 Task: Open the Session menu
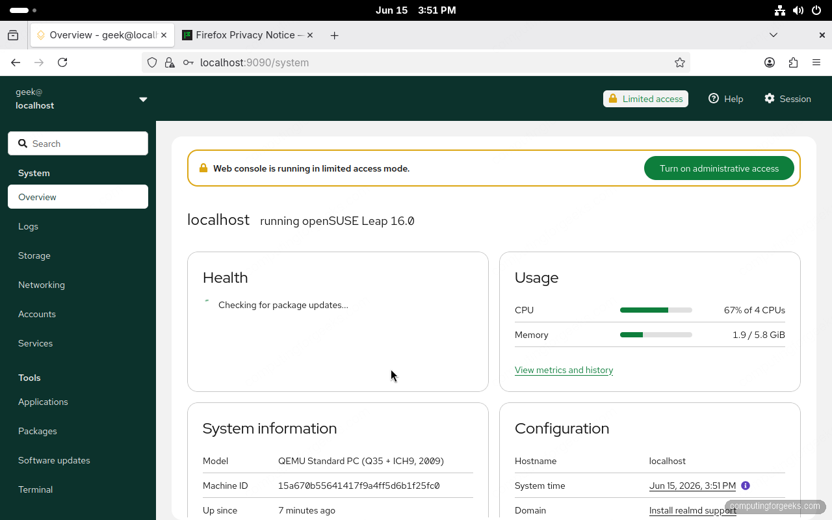click(x=788, y=99)
